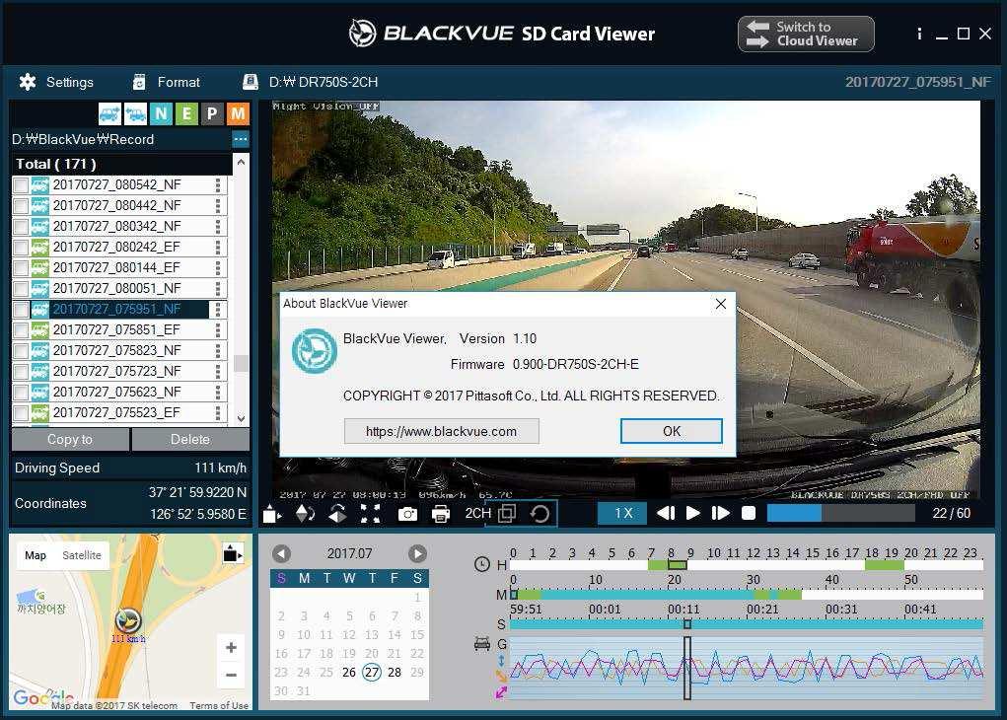Check the box for 20170727_075523_EF

pos(21,413)
